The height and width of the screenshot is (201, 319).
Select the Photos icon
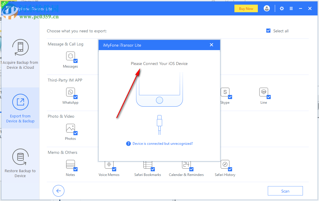[x=70, y=128]
